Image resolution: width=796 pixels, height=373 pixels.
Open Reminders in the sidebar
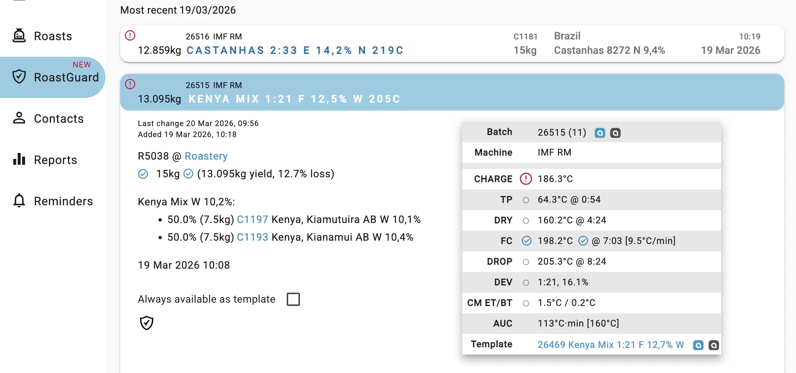pyautogui.click(x=63, y=201)
